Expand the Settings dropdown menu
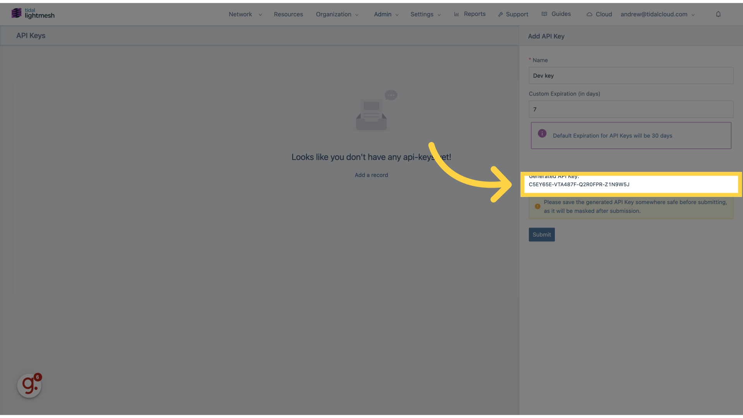The height and width of the screenshot is (418, 743). pyautogui.click(x=425, y=14)
